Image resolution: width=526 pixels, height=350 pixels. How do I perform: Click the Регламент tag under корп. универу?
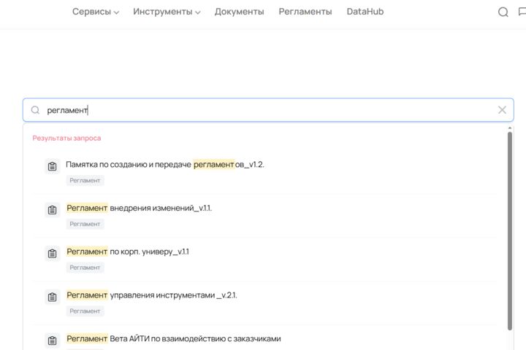85,268
